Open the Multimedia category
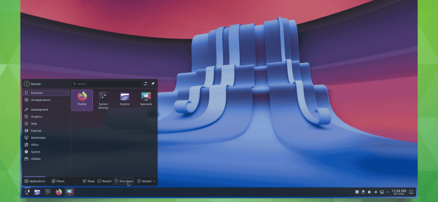The height and width of the screenshot is (202, 438). click(x=46, y=137)
